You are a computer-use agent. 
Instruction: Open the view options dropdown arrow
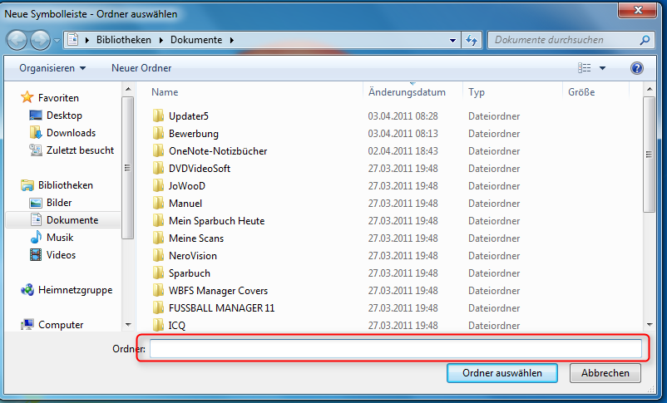point(602,68)
